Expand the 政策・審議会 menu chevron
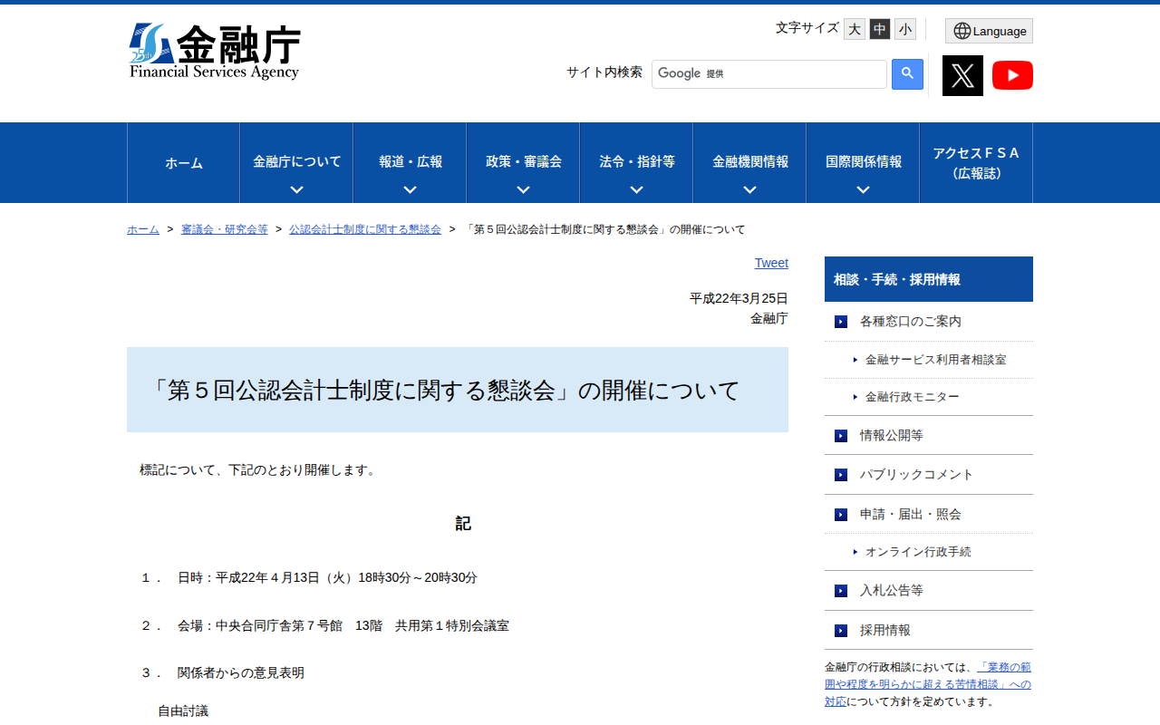Viewport: 1160px width, 725px height. click(x=523, y=190)
